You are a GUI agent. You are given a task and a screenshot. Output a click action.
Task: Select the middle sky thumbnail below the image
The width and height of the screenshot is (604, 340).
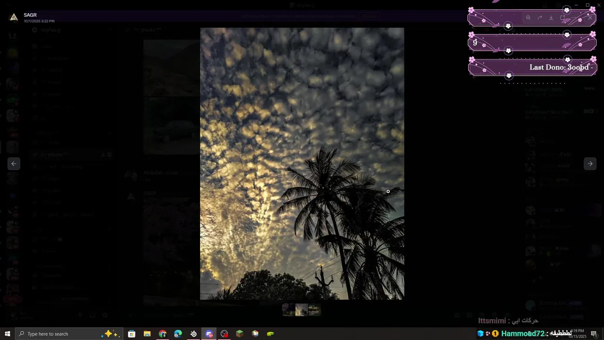click(x=302, y=310)
